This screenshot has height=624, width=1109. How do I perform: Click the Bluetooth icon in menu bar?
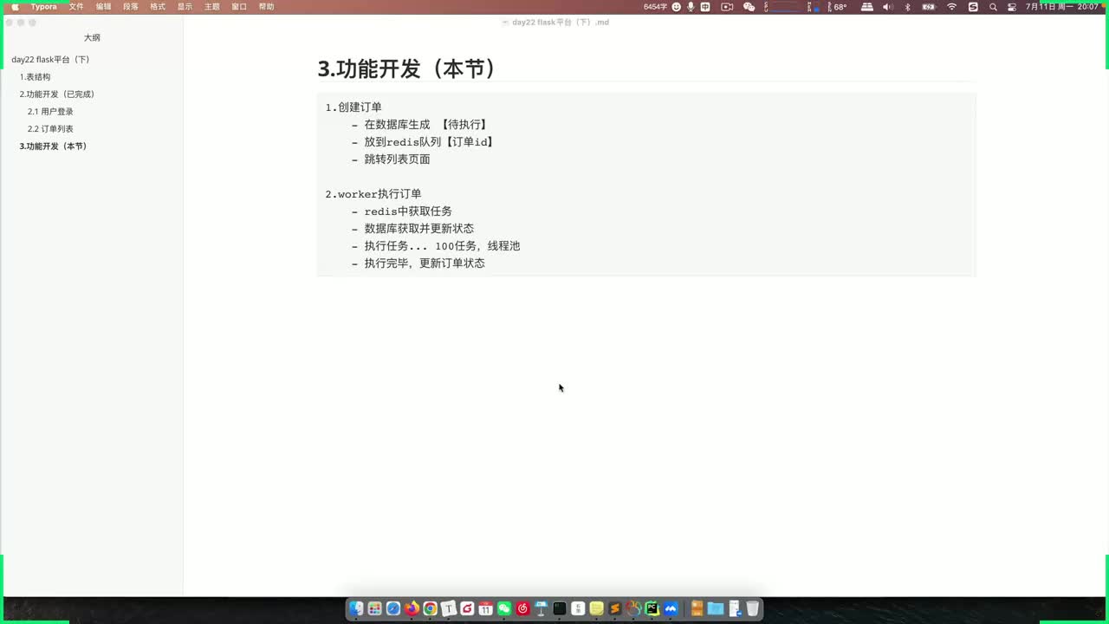908,6
